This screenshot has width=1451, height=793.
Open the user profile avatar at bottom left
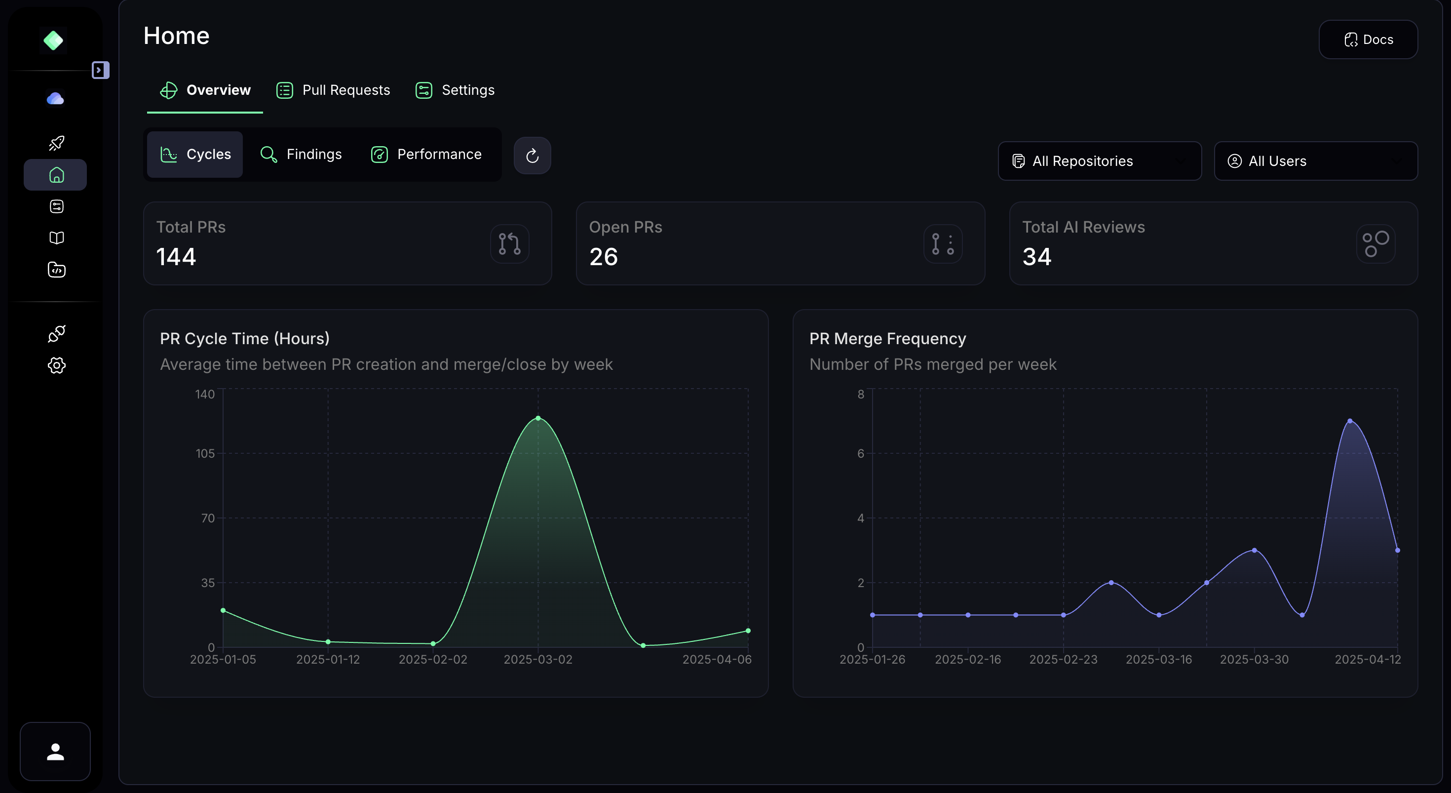click(55, 752)
